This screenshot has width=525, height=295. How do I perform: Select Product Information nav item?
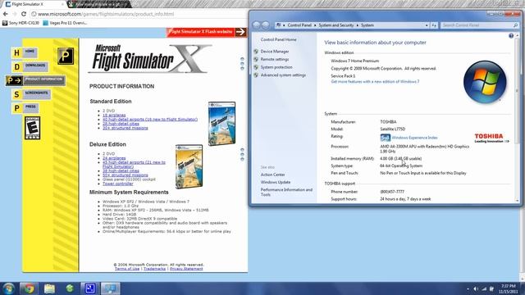35,80
